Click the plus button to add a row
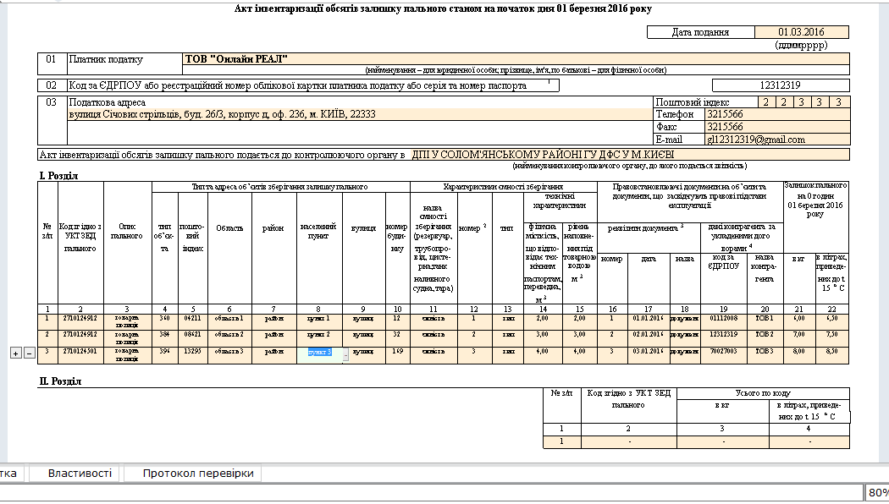Screen dimensions: 889x504 (x=14, y=353)
